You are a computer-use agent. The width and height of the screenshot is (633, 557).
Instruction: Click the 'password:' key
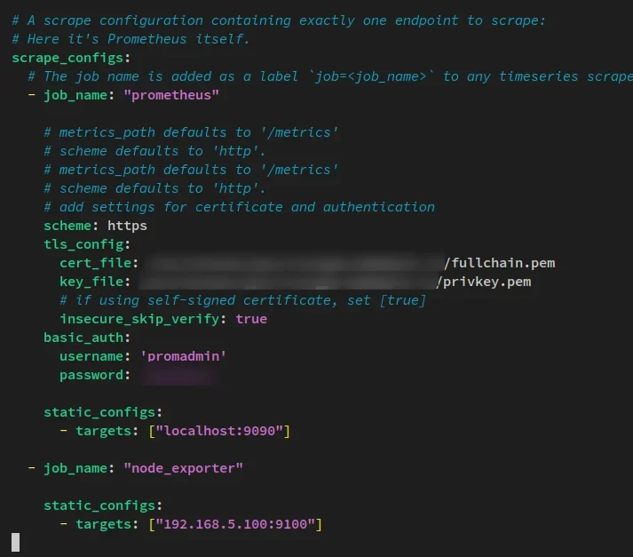pyautogui.click(x=95, y=375)
